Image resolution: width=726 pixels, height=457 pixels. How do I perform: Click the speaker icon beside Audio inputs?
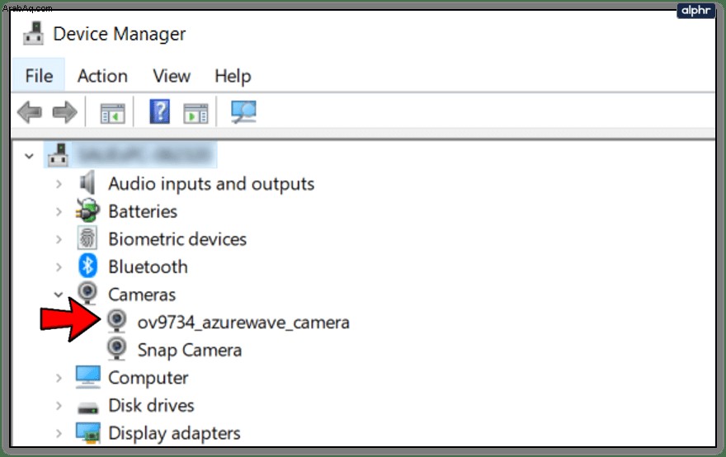click(87, 183)
